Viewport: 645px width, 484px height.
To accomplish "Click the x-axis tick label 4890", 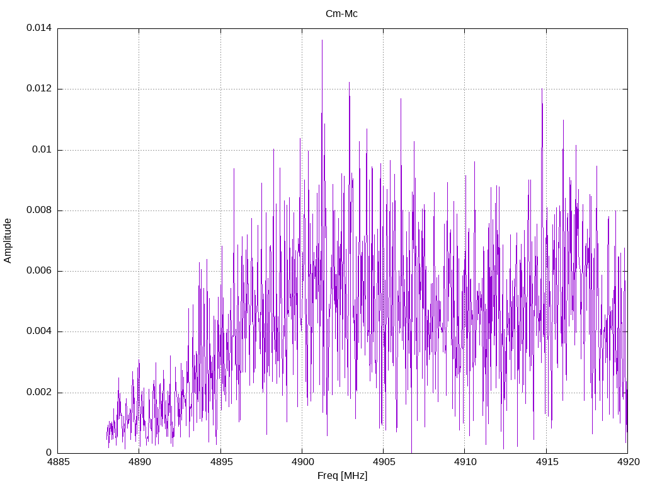I will point(139,462).
